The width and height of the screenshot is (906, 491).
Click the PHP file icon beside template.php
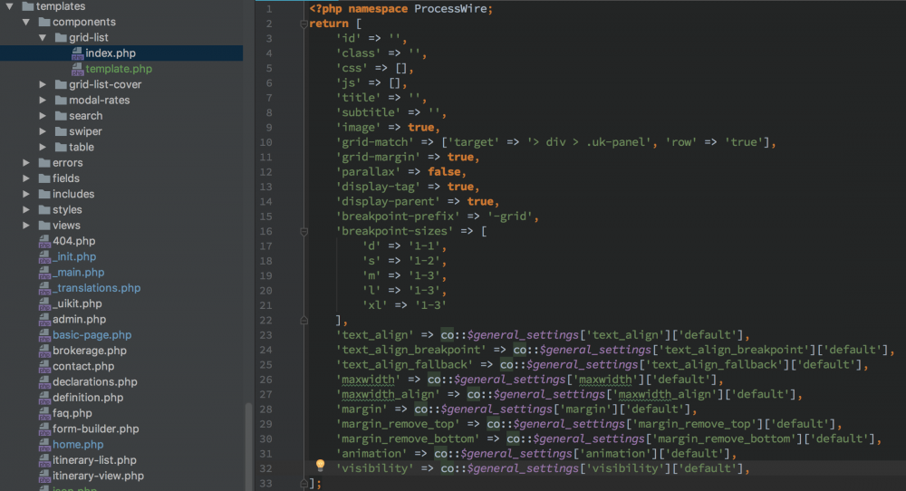[x=77, y=69]
